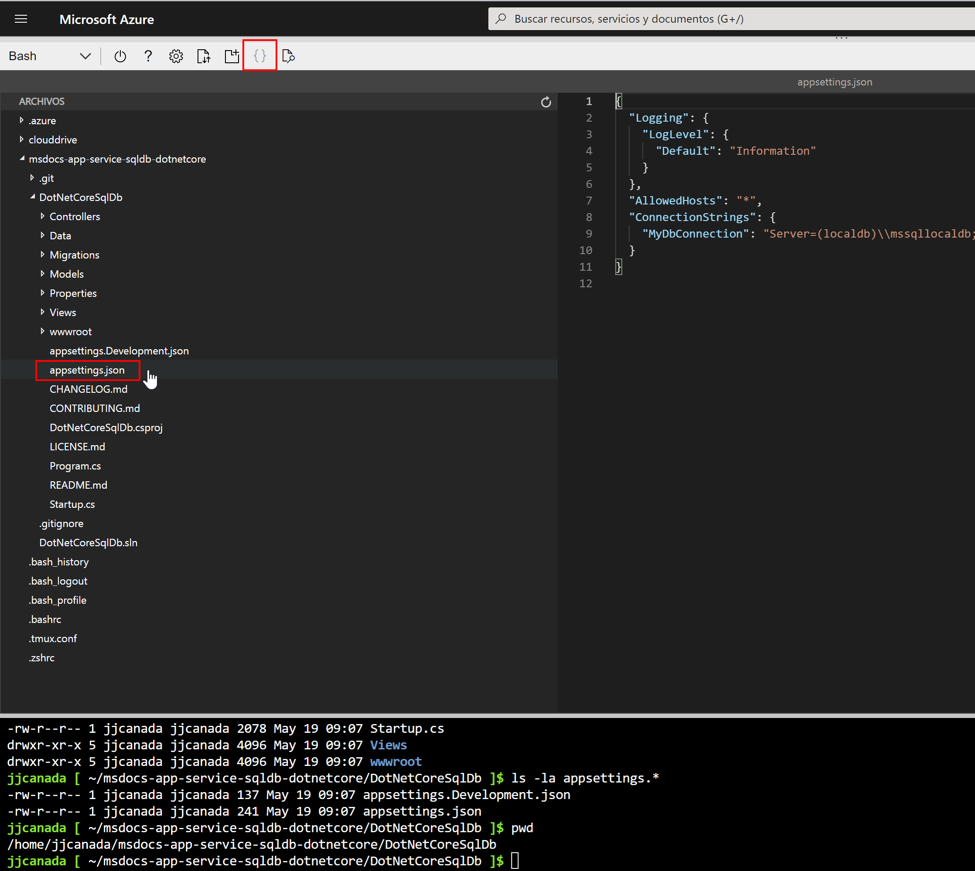The height and width of the screenshot is (871, 975).
Task: Open the upload/download files icon
Action: [204, 56]
